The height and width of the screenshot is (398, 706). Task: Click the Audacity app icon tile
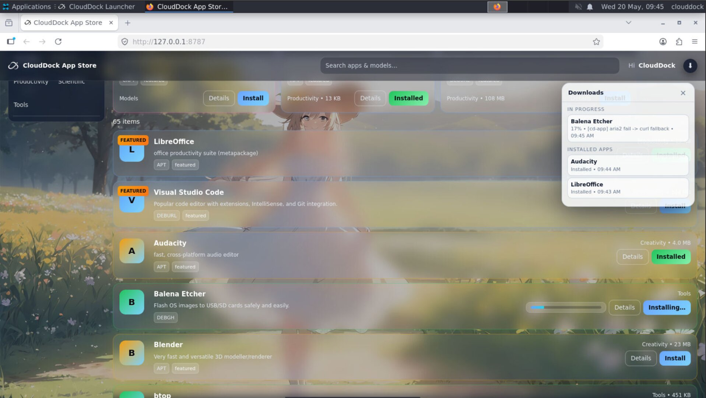tap(131, 251)
